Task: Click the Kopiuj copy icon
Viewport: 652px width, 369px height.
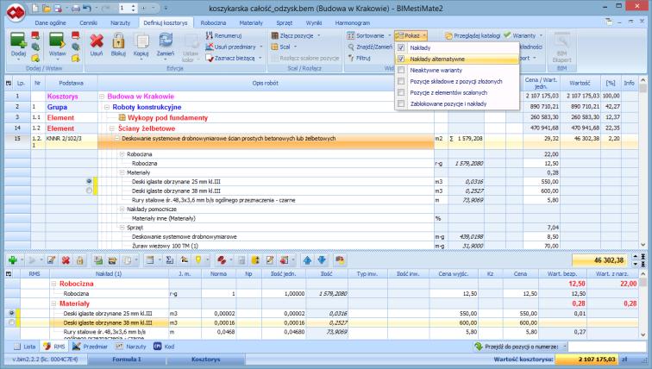Action: coord(141,41)
